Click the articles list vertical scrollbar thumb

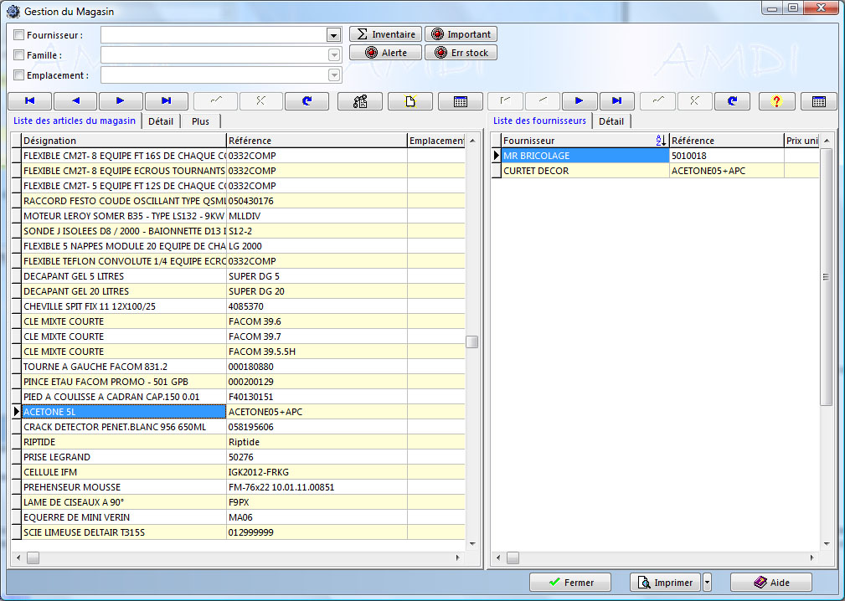click(x=472, y=342)
